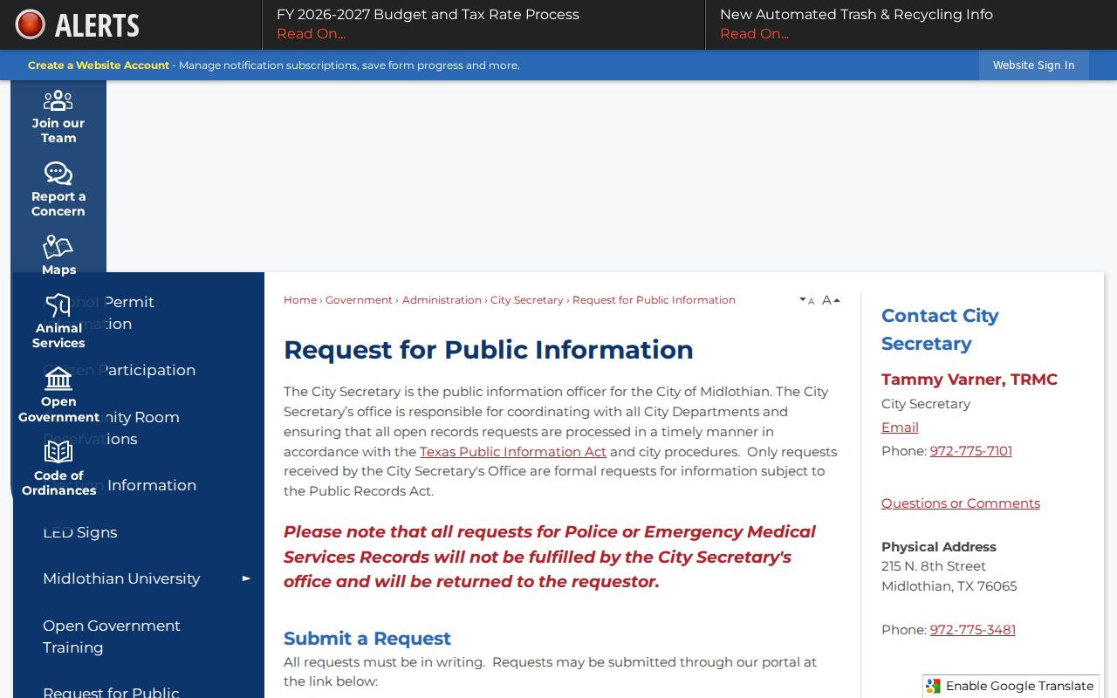Open the Texas Public Information Act link
1117x698 pixels.
tap(513, 452)
